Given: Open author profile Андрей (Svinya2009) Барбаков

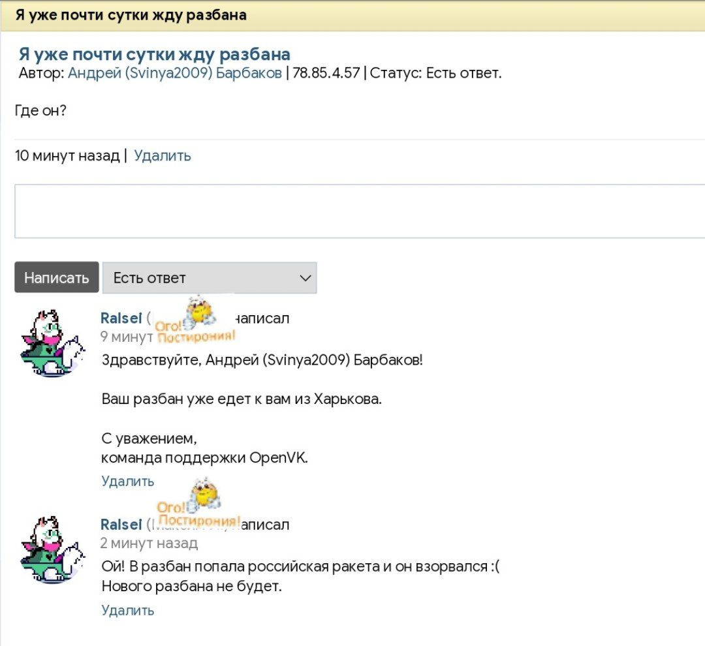Looking at the screenshot, I should [175, 73].
